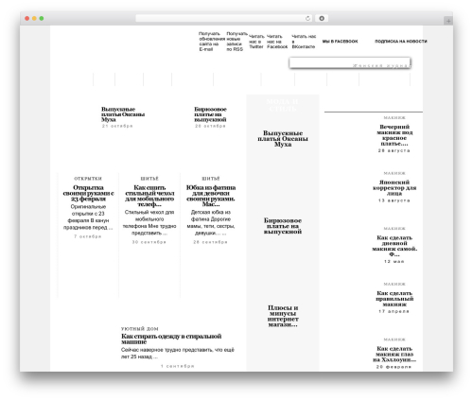Click the '1 сентября' date
473x400 pixels.
[178, 366]
